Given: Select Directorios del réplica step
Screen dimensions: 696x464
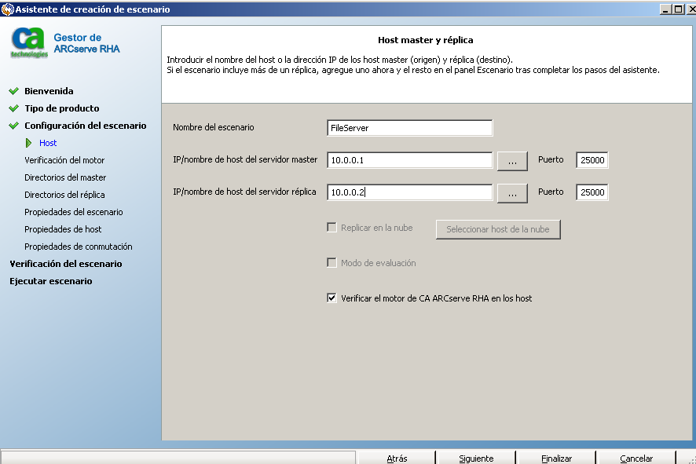Looking at the screenshot, I should click(x=64, y=195).
